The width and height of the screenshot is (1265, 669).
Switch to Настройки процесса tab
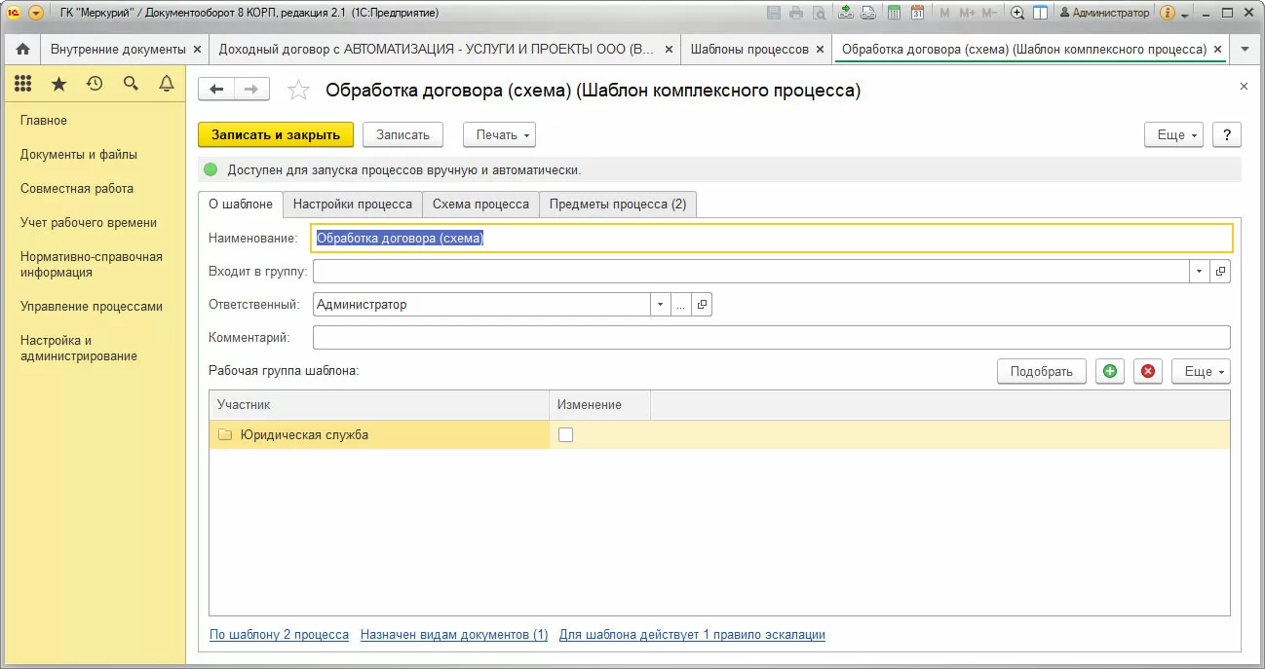pyautogui.click(x=353, y=204)
